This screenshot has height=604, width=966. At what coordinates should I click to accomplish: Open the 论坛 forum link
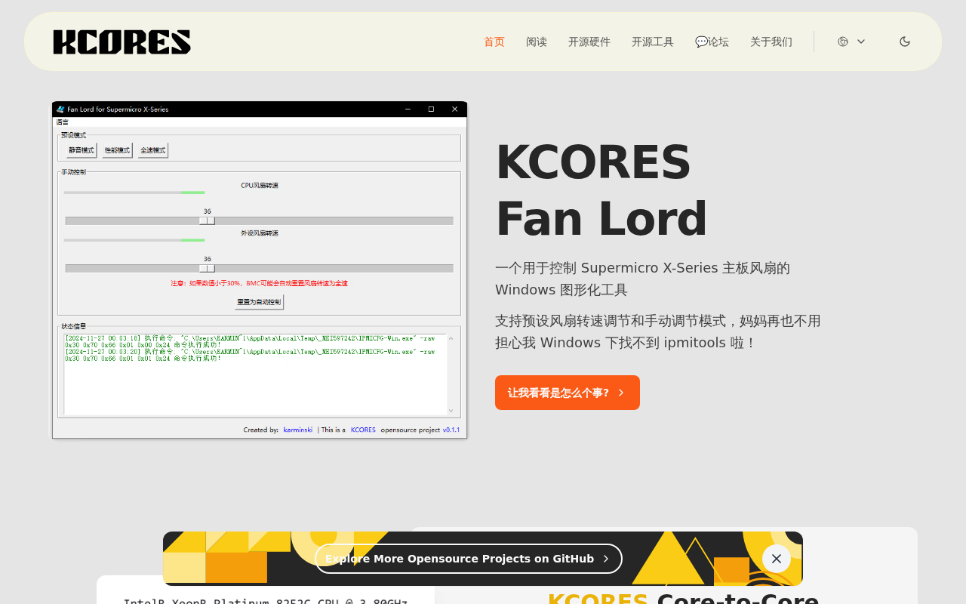point(712,42)
